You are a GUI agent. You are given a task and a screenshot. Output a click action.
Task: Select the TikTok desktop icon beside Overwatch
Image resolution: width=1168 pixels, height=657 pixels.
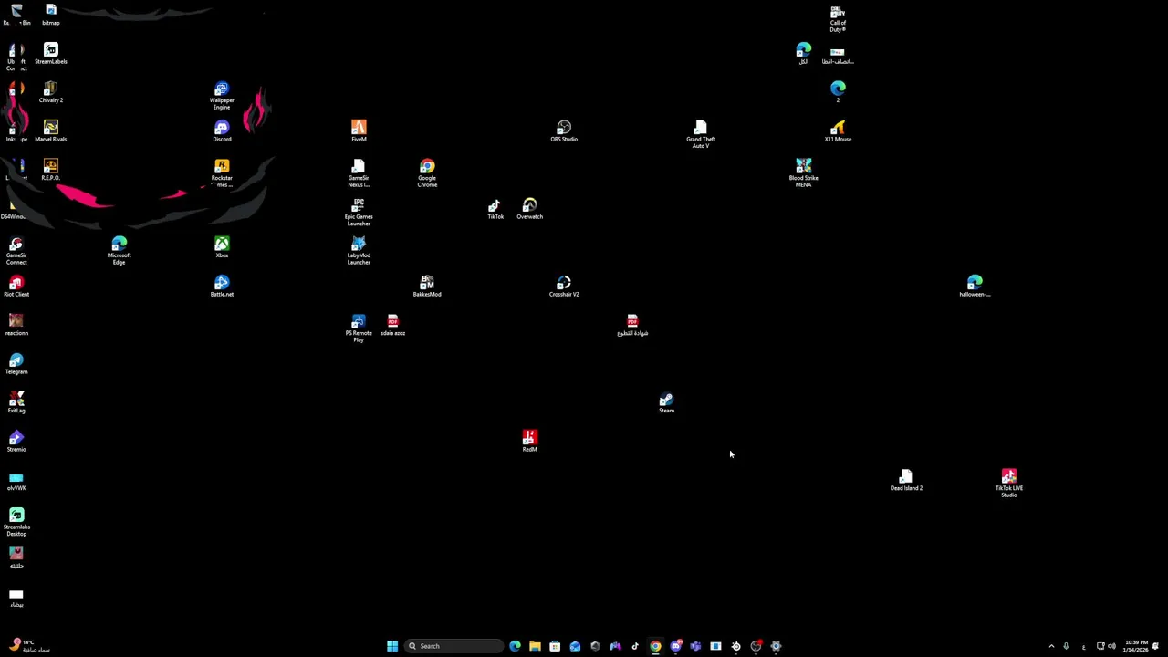pos(495,208)
